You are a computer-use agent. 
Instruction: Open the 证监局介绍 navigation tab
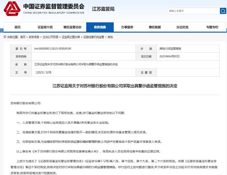[x=45, y=27]
